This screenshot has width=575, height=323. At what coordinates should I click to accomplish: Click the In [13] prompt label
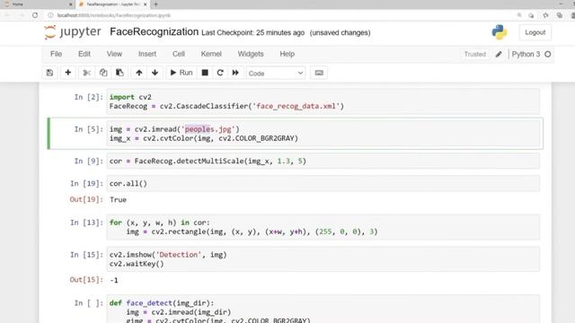point(86,223)
